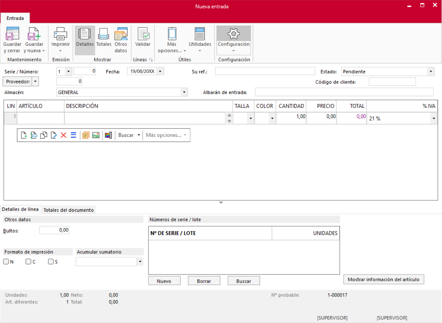
Task: Open the Líneas group dialog launcher
Action: click(x=151, y=60)
